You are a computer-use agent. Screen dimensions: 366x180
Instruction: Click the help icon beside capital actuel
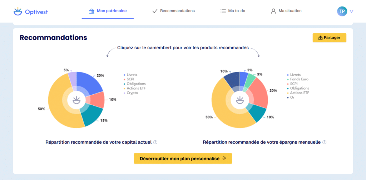tap(155, 142)
